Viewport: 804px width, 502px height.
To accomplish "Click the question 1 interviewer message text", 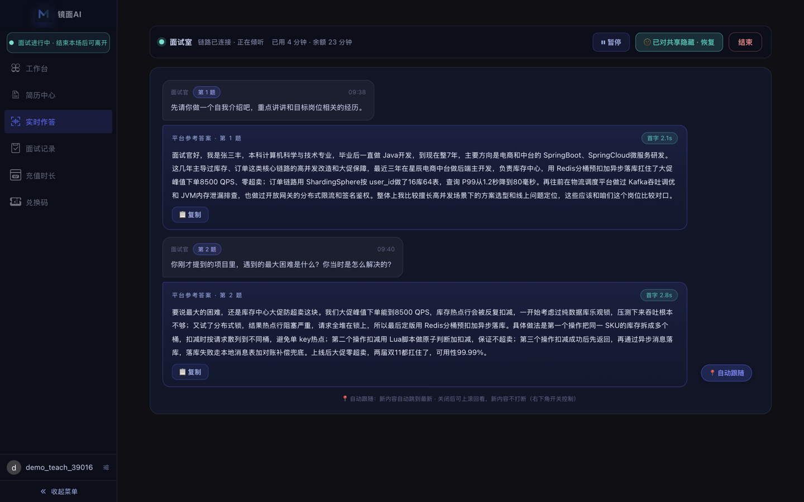I will tap(268, 108).
